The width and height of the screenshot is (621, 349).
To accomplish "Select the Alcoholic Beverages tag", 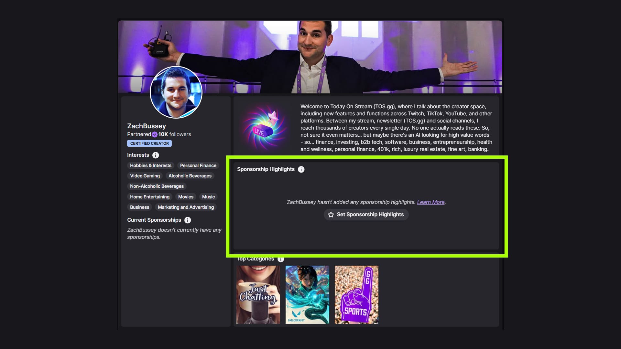I will [x=190, y=176].
